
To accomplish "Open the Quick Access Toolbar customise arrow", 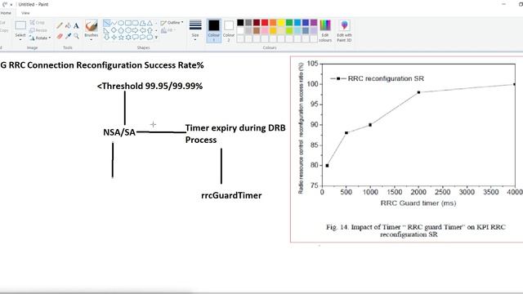I will [11, 5].
